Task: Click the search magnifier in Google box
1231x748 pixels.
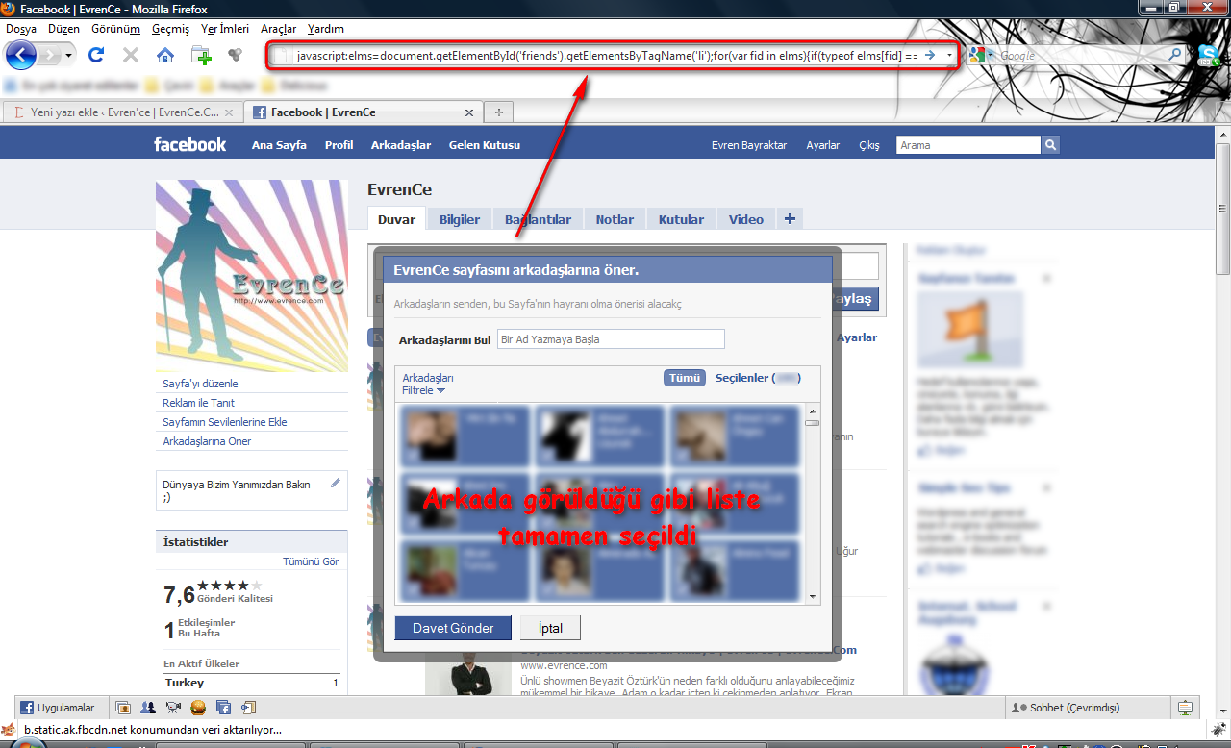Action: coord(1174,55)
